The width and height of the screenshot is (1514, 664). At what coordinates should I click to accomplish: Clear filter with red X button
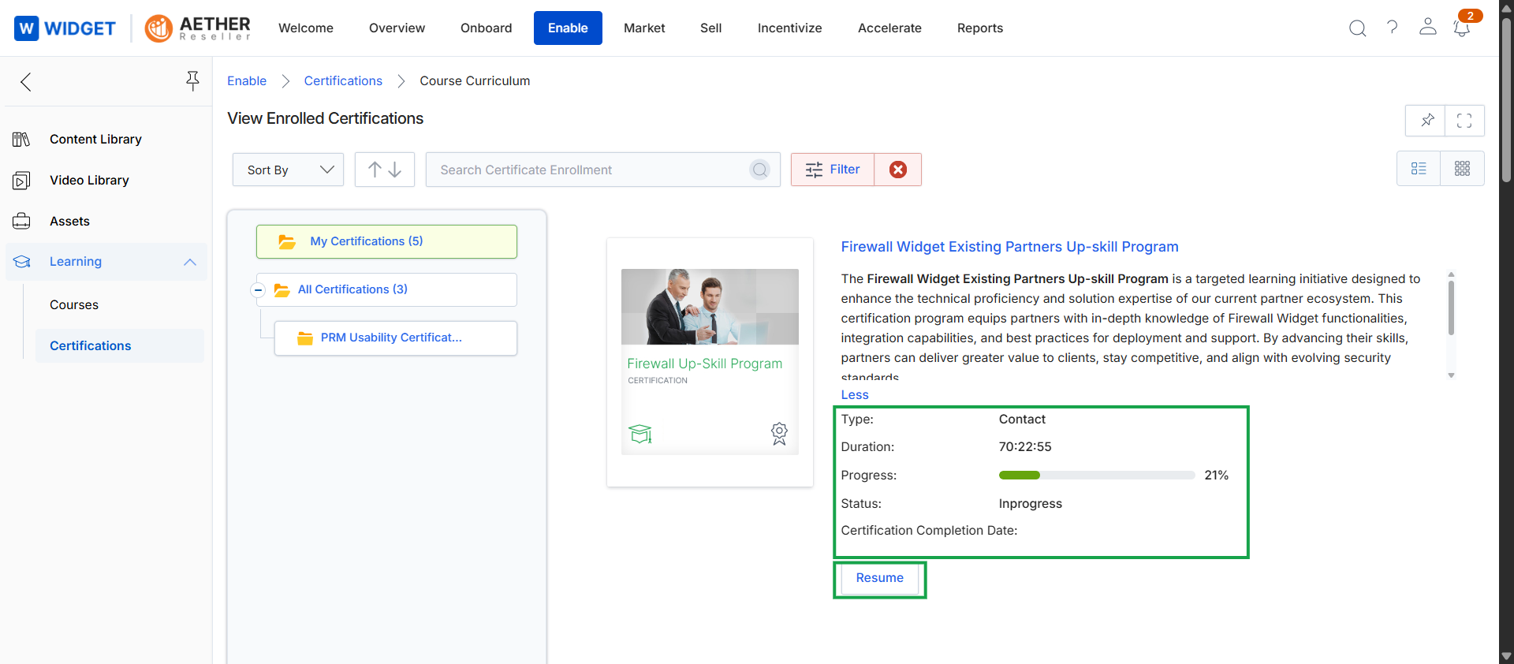click(898, 170)
